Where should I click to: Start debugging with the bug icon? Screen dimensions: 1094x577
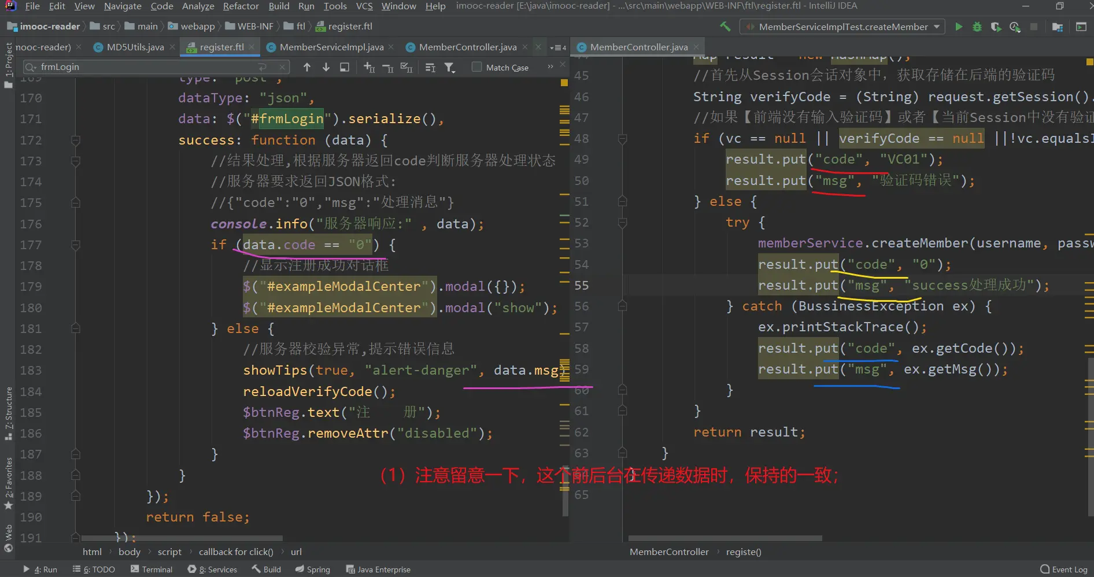[977, 27]
